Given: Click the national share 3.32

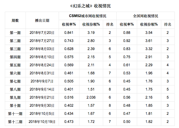Looking at the screenshot, I should pos(149,49).
